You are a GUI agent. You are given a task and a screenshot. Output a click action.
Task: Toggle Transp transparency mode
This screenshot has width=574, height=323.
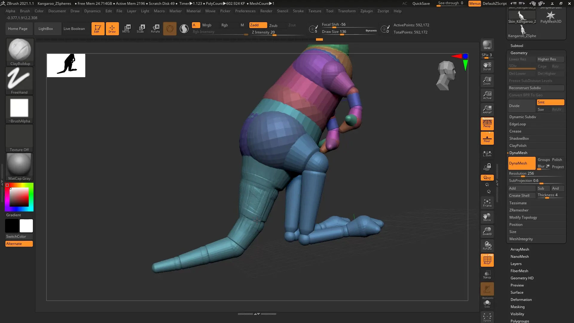pyautogui.click(x=487, y=275)
